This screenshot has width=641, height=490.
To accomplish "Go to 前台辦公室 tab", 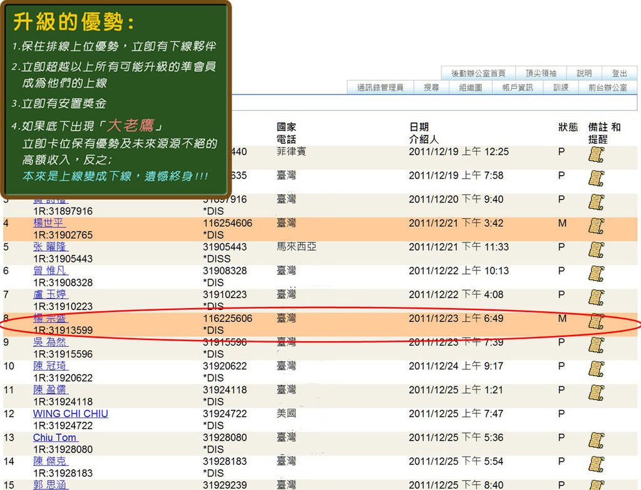I will coord(607,87).
